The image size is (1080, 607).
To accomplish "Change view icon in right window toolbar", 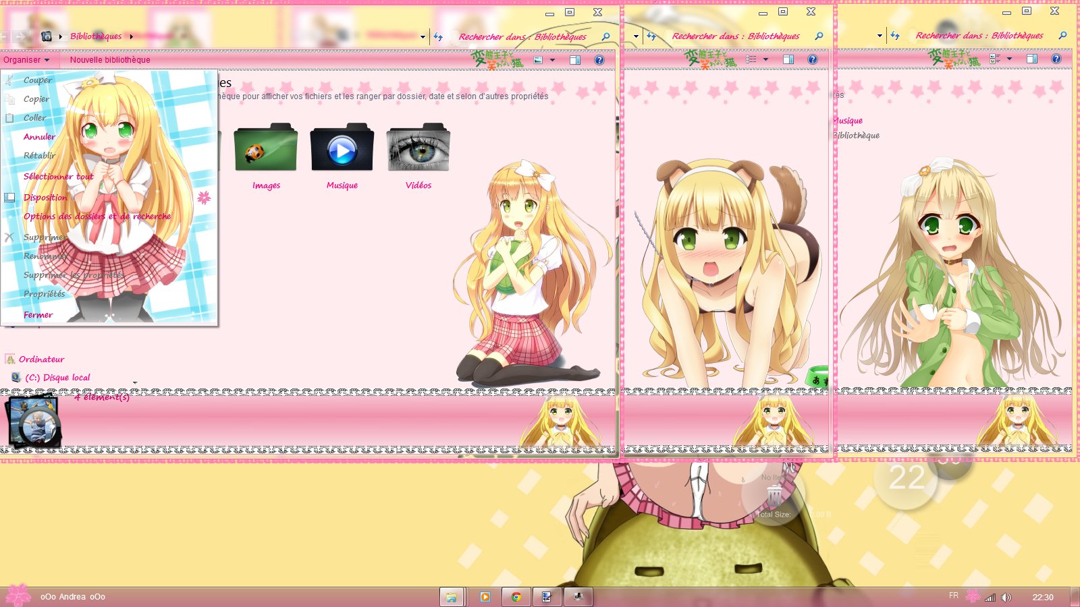I will click(x=995, y=59).
